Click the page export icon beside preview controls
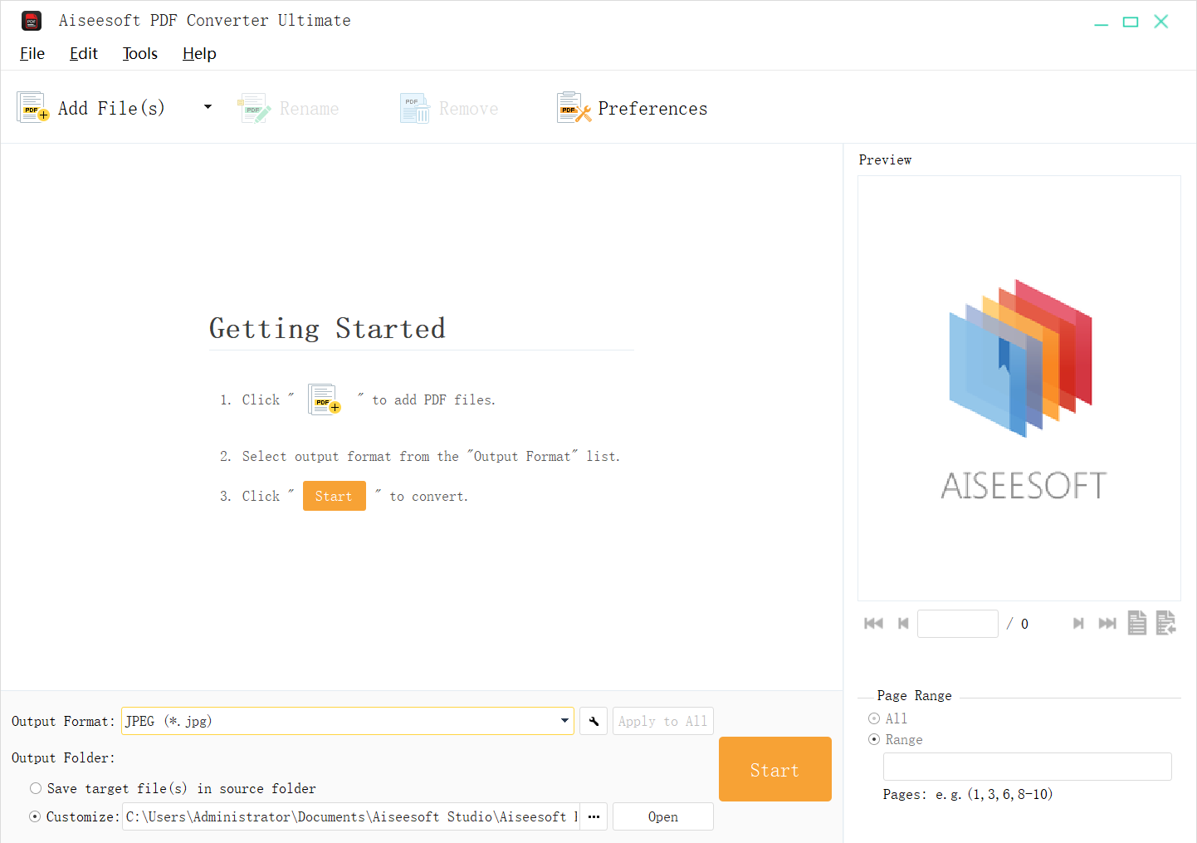1197x843 pixels. click(1166, 623)
